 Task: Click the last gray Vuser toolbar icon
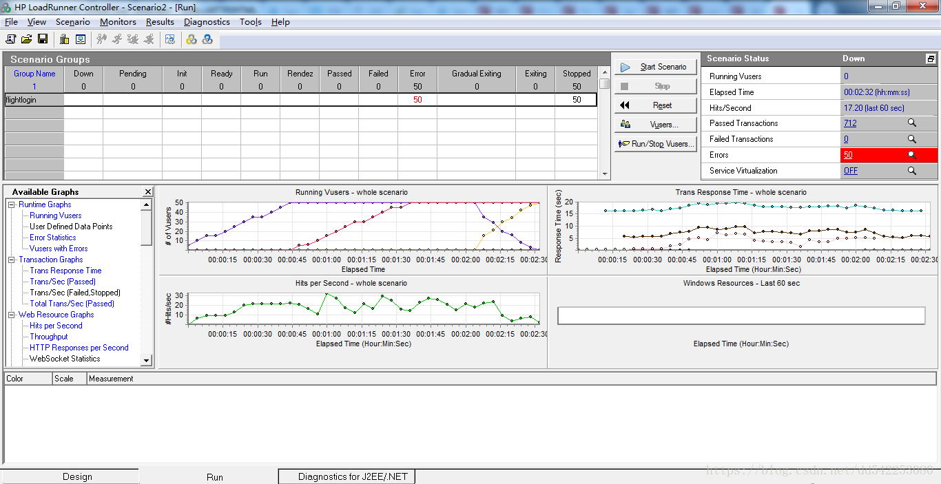tap(149, 39)
